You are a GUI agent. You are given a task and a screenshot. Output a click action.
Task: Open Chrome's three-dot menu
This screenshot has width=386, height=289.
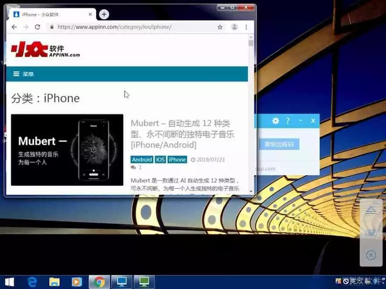point(246,27)
